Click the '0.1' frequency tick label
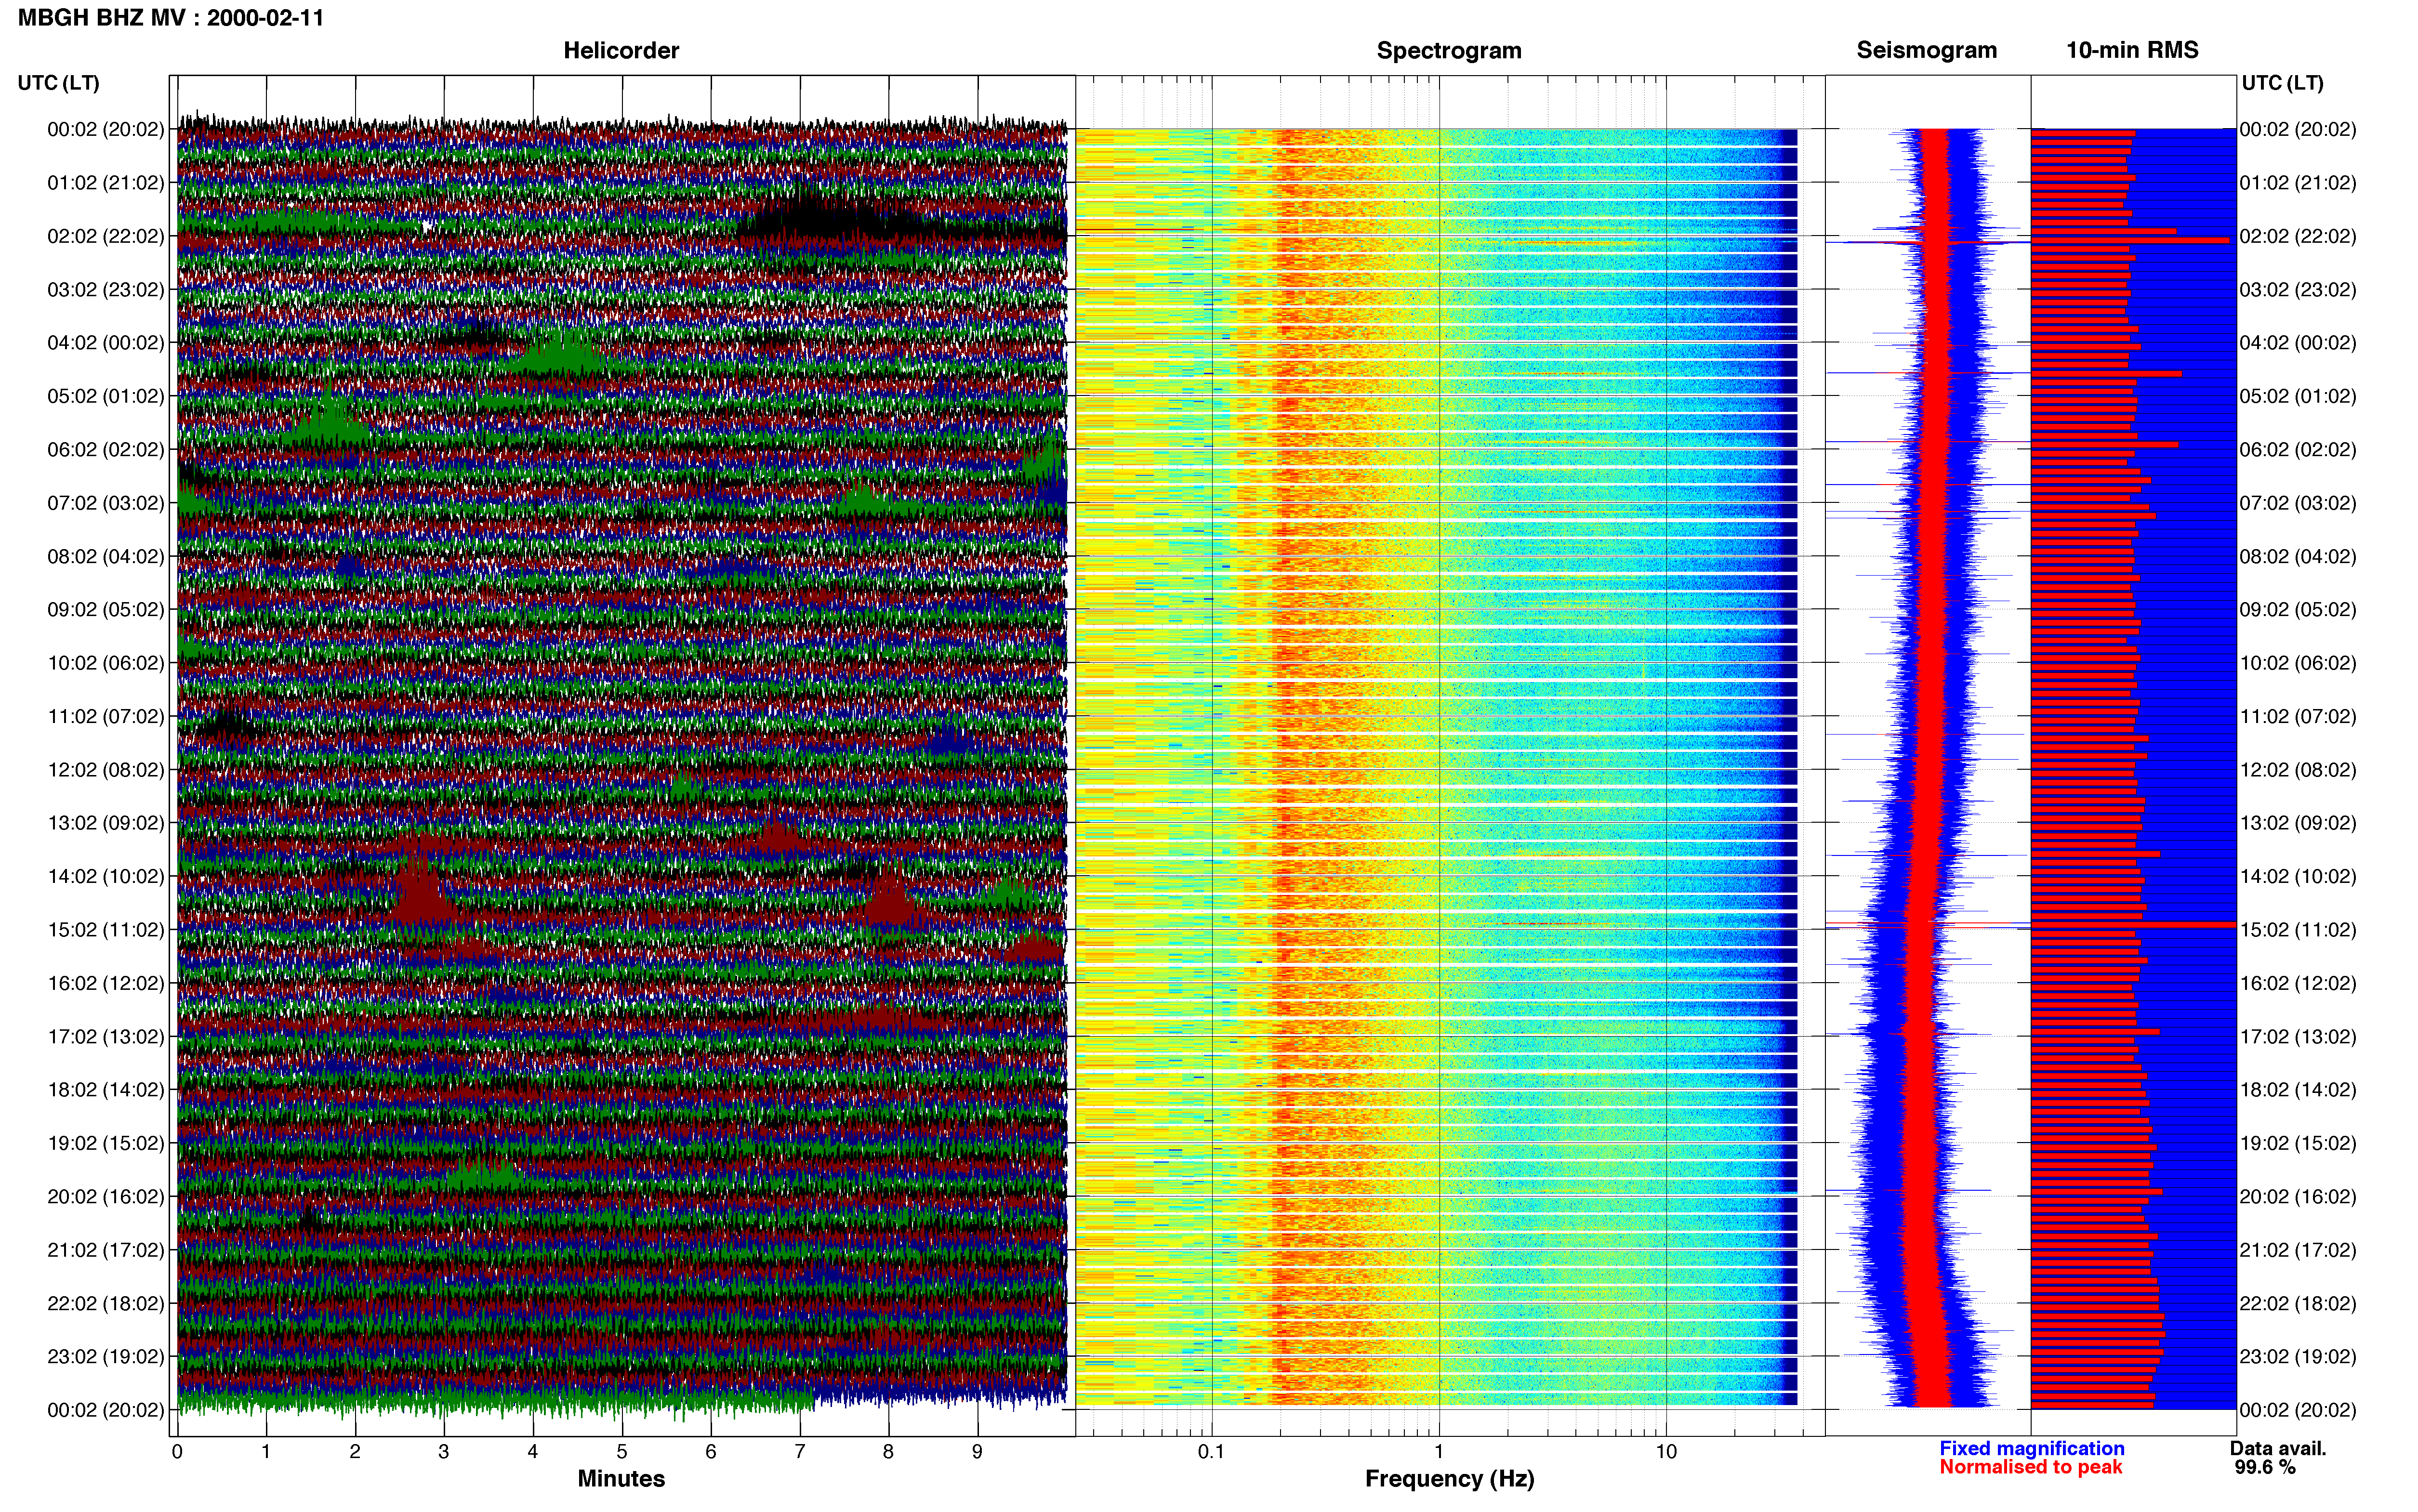This screenshot has width=2418, height=1512. [1211, 1452]
